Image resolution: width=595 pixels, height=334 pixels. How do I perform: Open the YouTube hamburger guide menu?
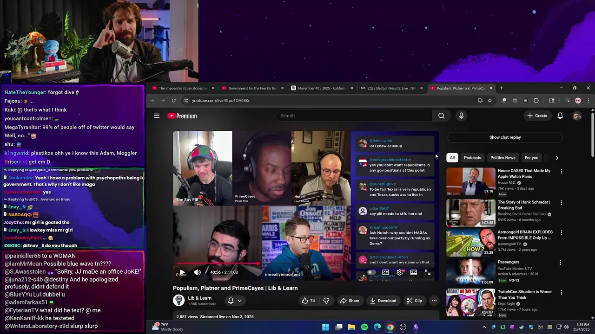(157, 116)
